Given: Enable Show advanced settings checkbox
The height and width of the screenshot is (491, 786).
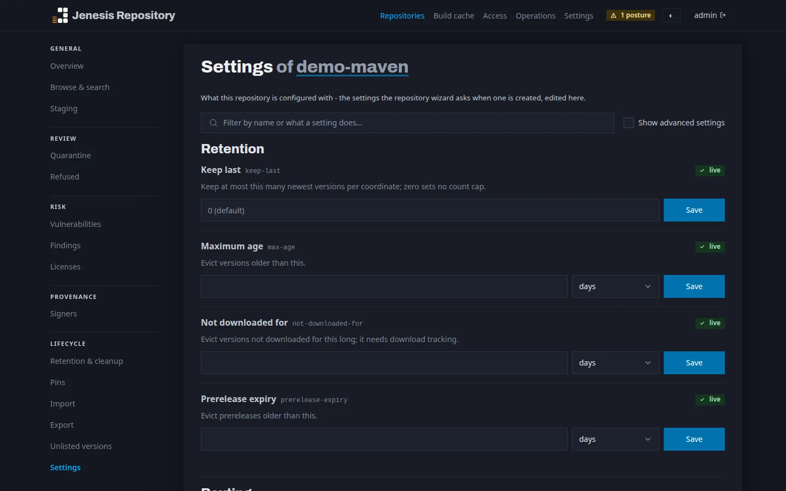Looking at the screenshot, I should click(629, 123).
